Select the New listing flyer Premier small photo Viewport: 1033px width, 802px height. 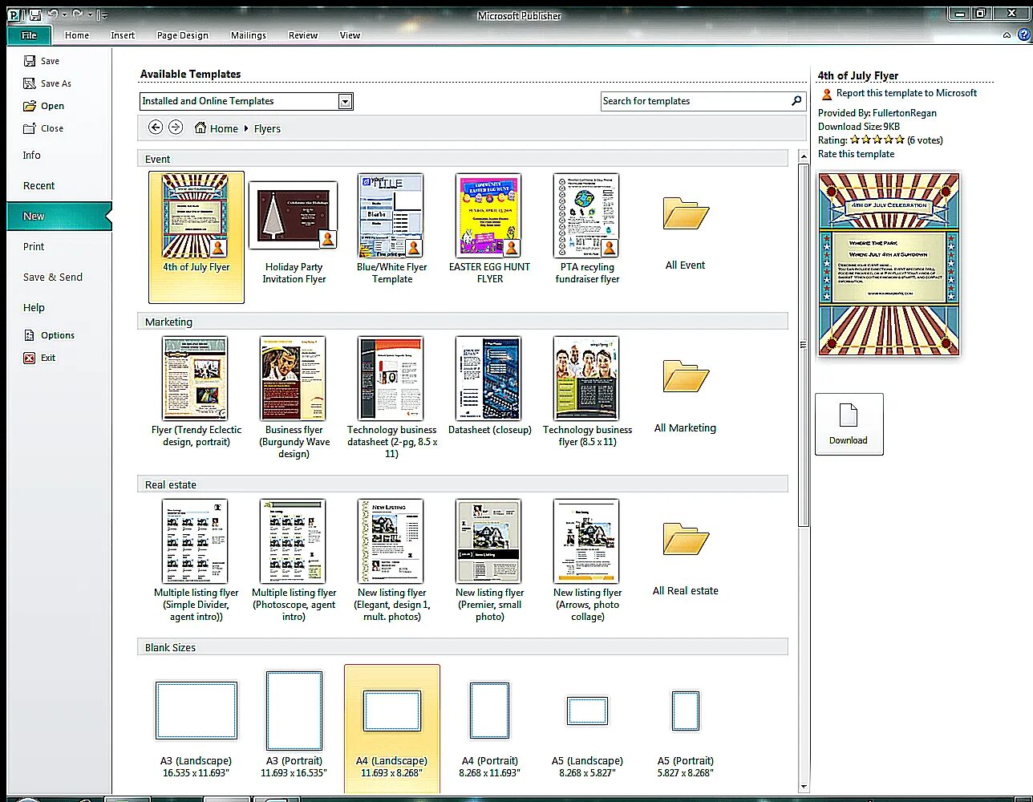tap(490, 561)
